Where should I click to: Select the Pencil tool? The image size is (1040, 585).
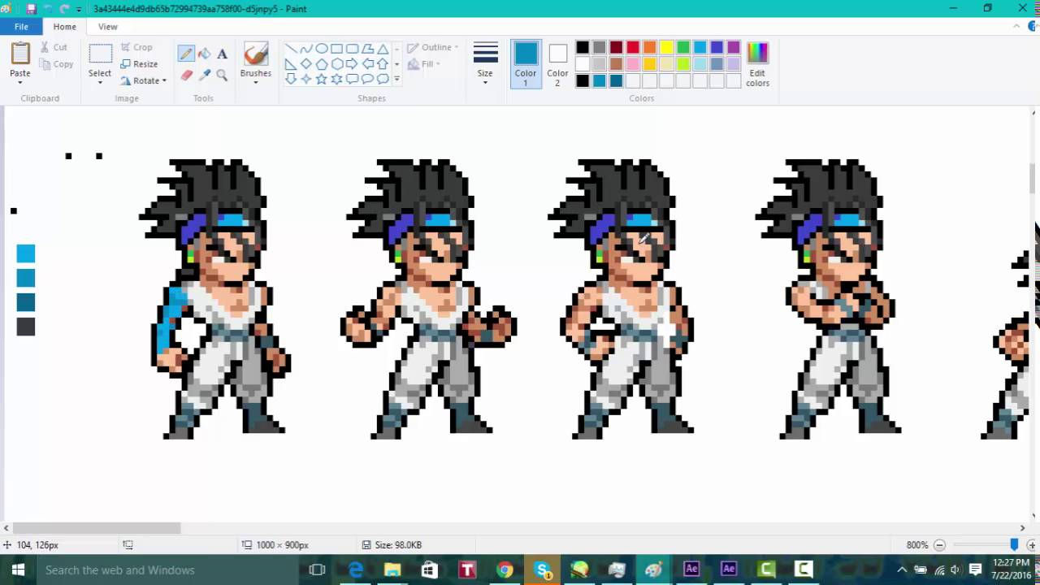pos(186,54)
